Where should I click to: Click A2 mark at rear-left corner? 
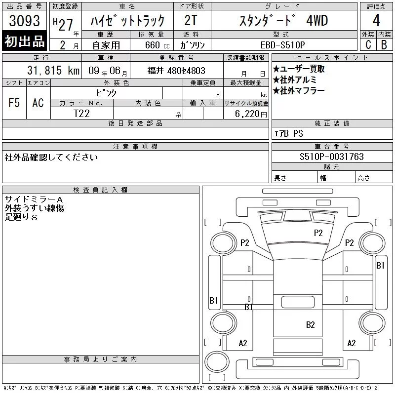(243, 343)
